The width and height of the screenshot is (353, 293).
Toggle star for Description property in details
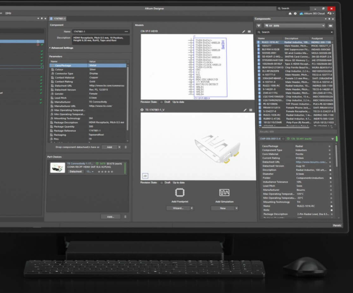330,170
